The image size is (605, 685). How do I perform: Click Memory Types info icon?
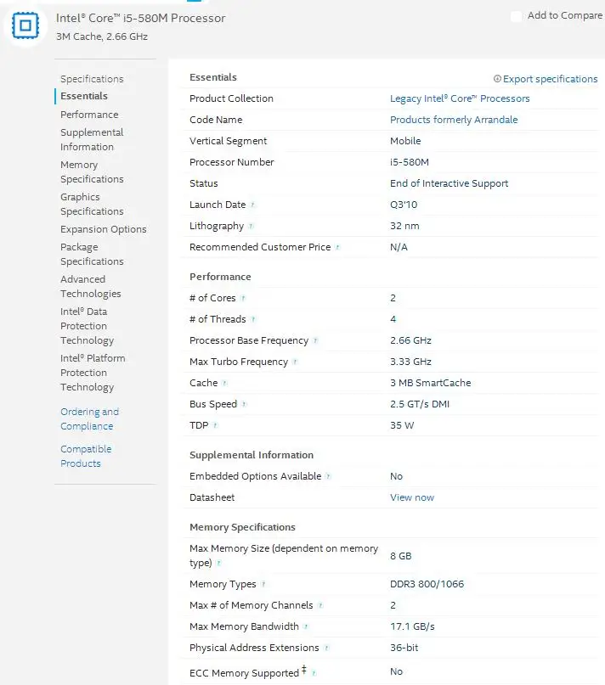[263, 584]
